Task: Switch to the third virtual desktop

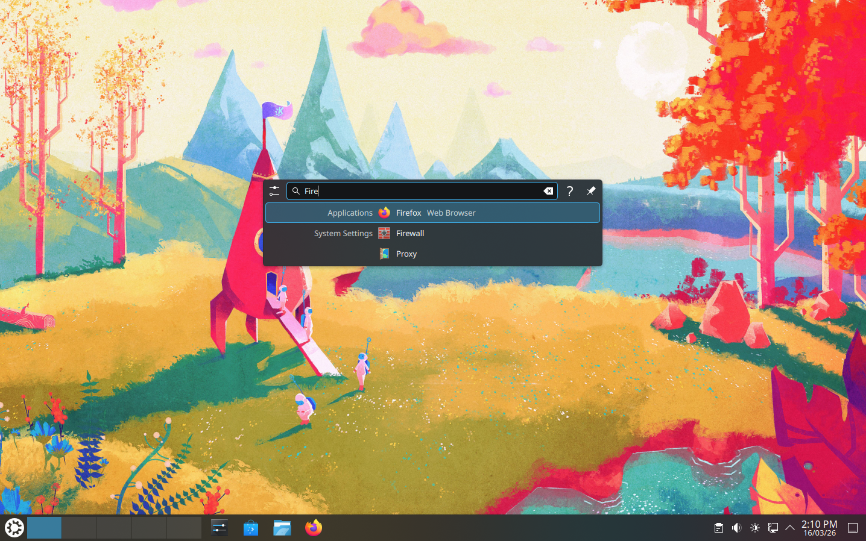Action: 114,528
